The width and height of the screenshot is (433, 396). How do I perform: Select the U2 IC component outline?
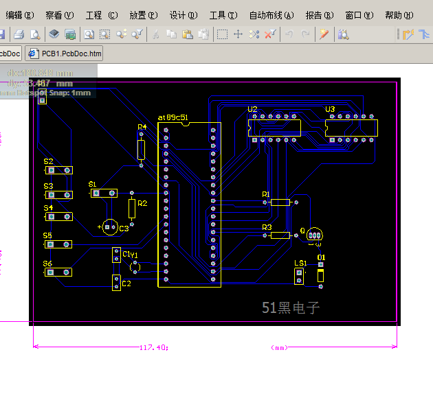[x=274, y=128]
